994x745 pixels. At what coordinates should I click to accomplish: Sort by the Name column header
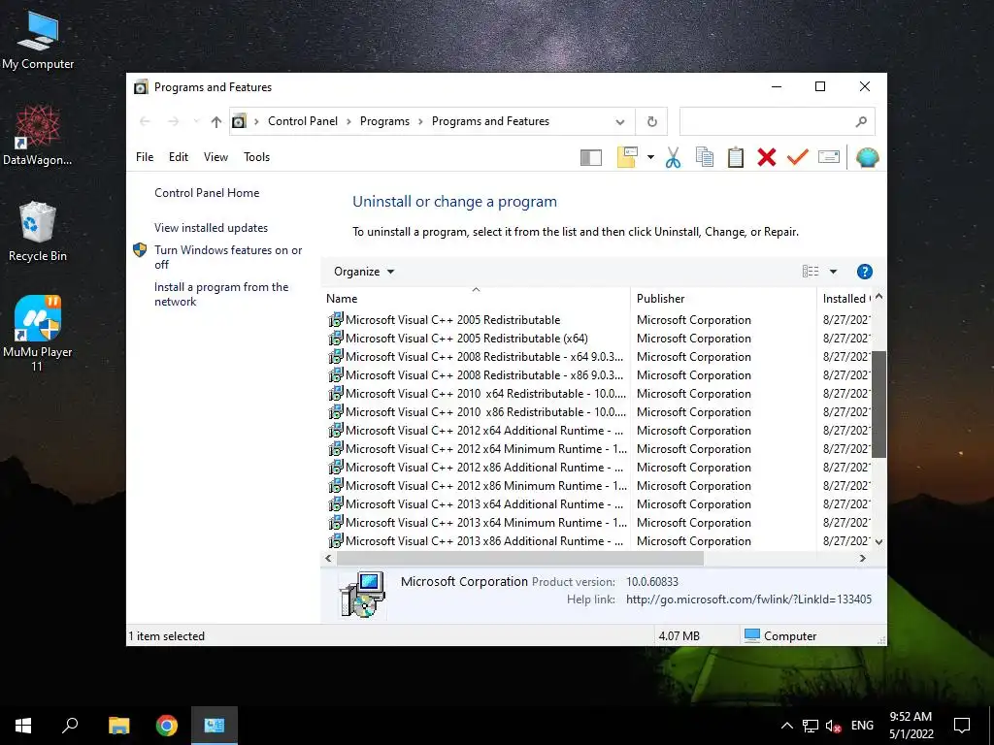476,299
